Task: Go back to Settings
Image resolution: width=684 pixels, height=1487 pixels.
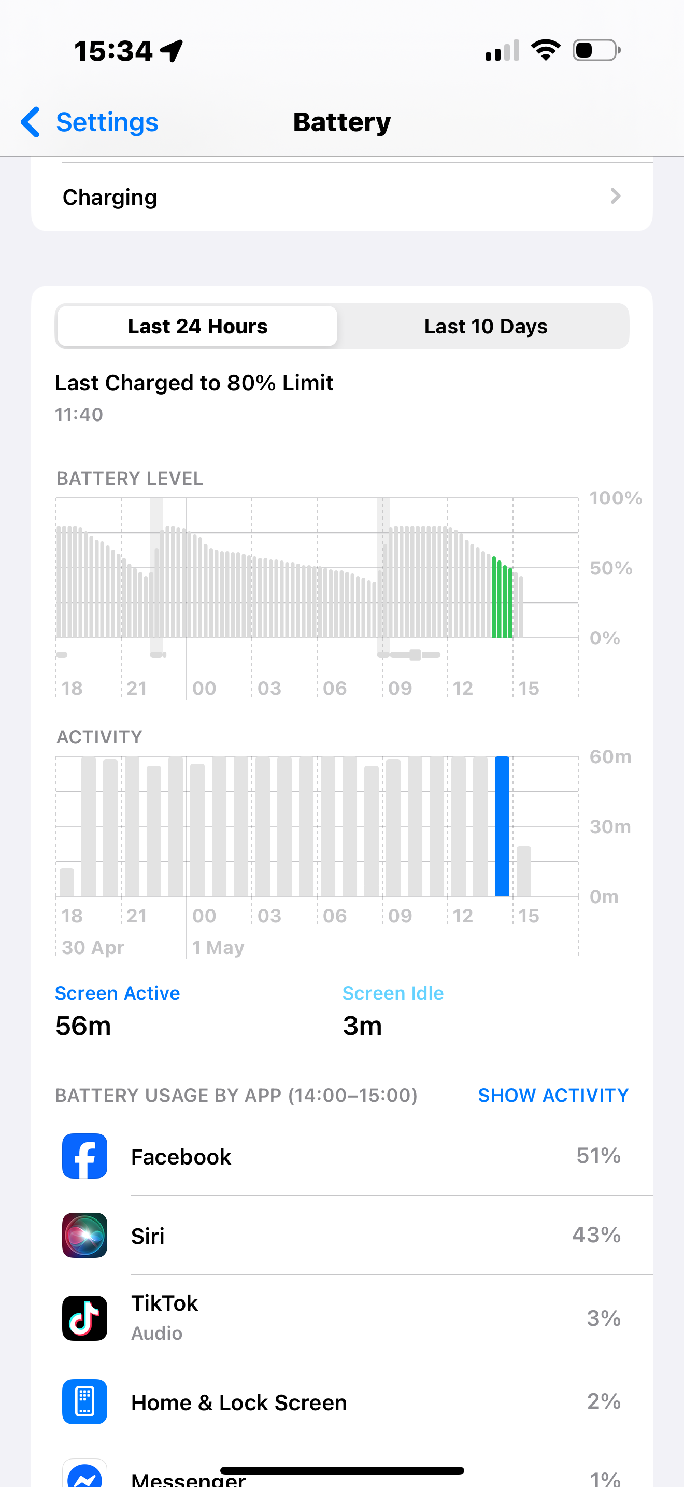Action: pos(107,122)
